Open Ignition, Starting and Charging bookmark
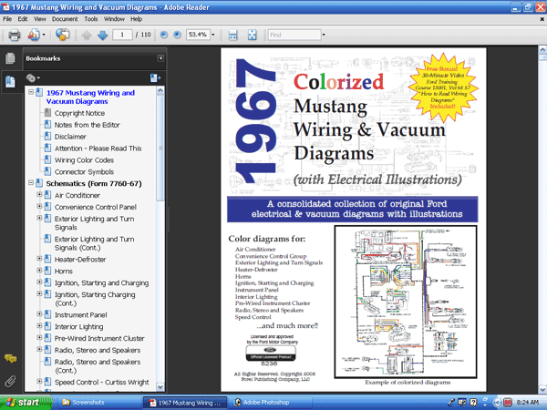The image size is (547, 410). coord(101,283)
